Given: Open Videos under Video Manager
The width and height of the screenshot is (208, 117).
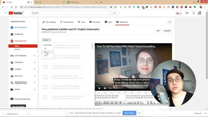Looking at the screenshot, I should point(23,46).
